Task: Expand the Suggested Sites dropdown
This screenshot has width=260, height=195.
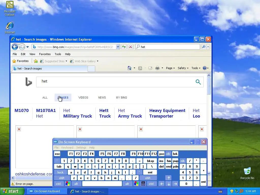Action: pos(66,61)
